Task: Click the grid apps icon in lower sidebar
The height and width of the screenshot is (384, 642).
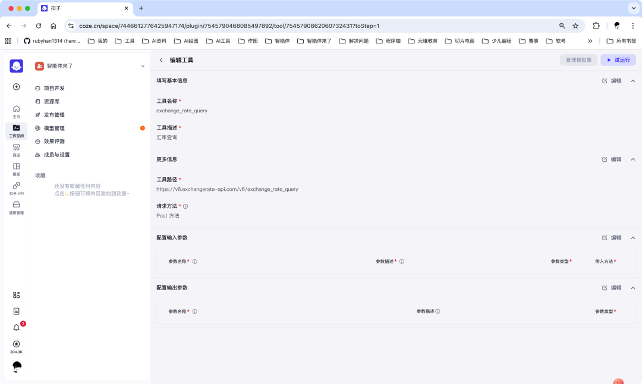Action: [17, 295]
